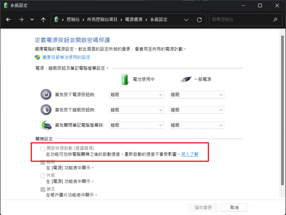
Task: Go back with the left arrow
Action: point(8,20)
